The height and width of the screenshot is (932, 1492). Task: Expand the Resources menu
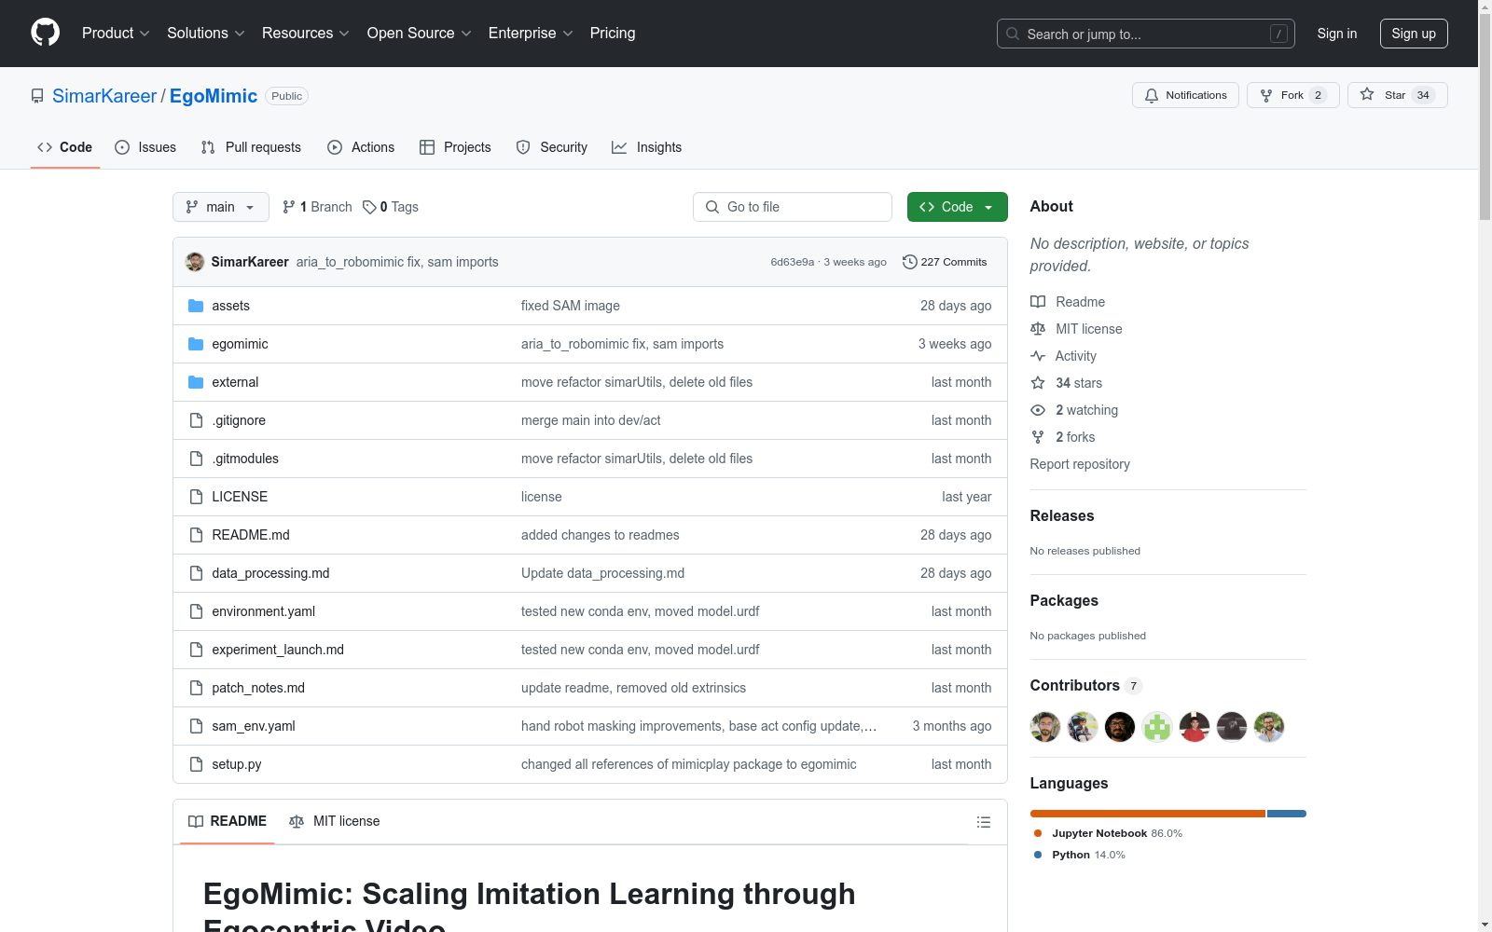[306, 34]
